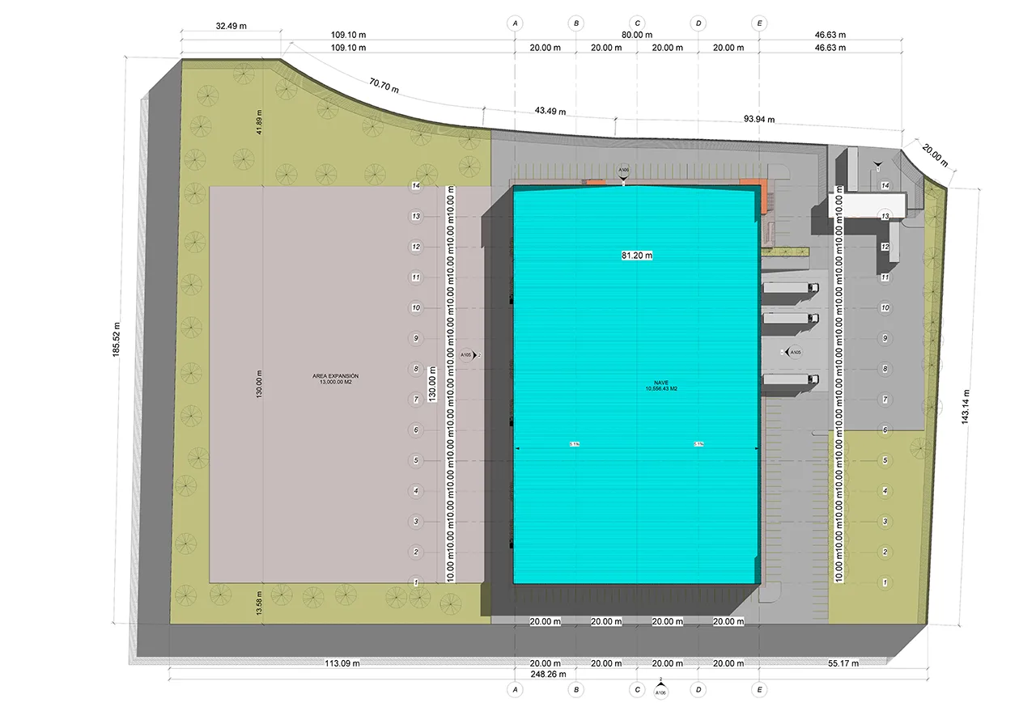1036x707 pixels.
Task: Select the 113.09 m dimension text
Action: (342, 663)
